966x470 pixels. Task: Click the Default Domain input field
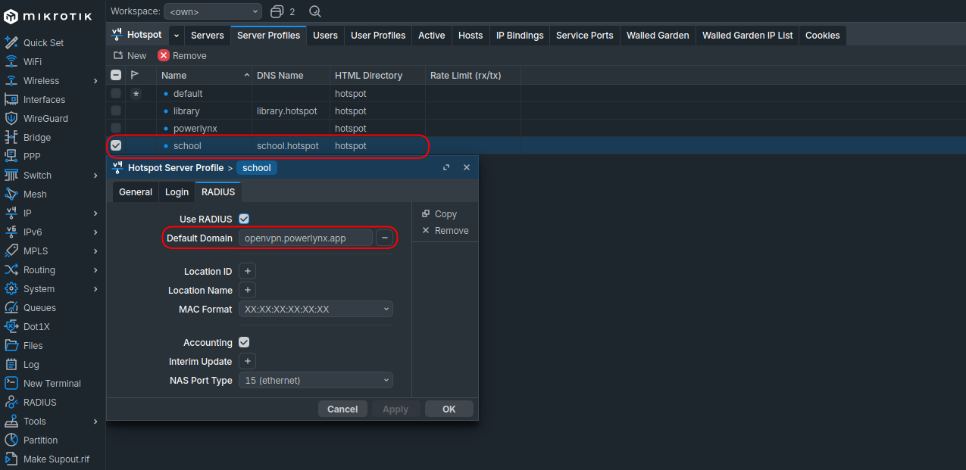305,238
